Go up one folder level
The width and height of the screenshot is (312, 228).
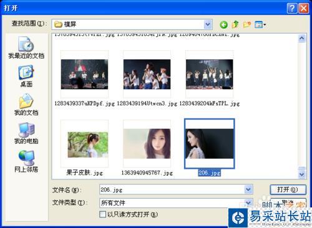235,24
